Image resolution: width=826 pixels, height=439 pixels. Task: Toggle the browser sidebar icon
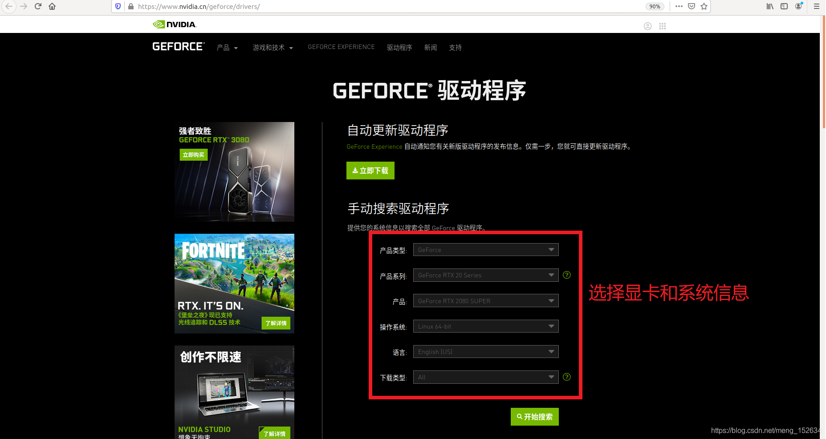784,6
